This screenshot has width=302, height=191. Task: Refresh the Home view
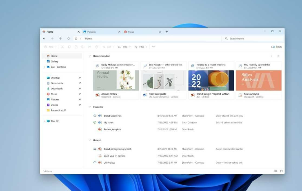coord(69,38)
